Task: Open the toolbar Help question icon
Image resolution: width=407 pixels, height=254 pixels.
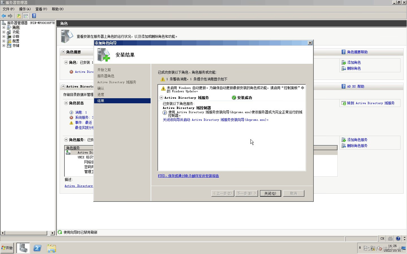Action: click(34, 16)
